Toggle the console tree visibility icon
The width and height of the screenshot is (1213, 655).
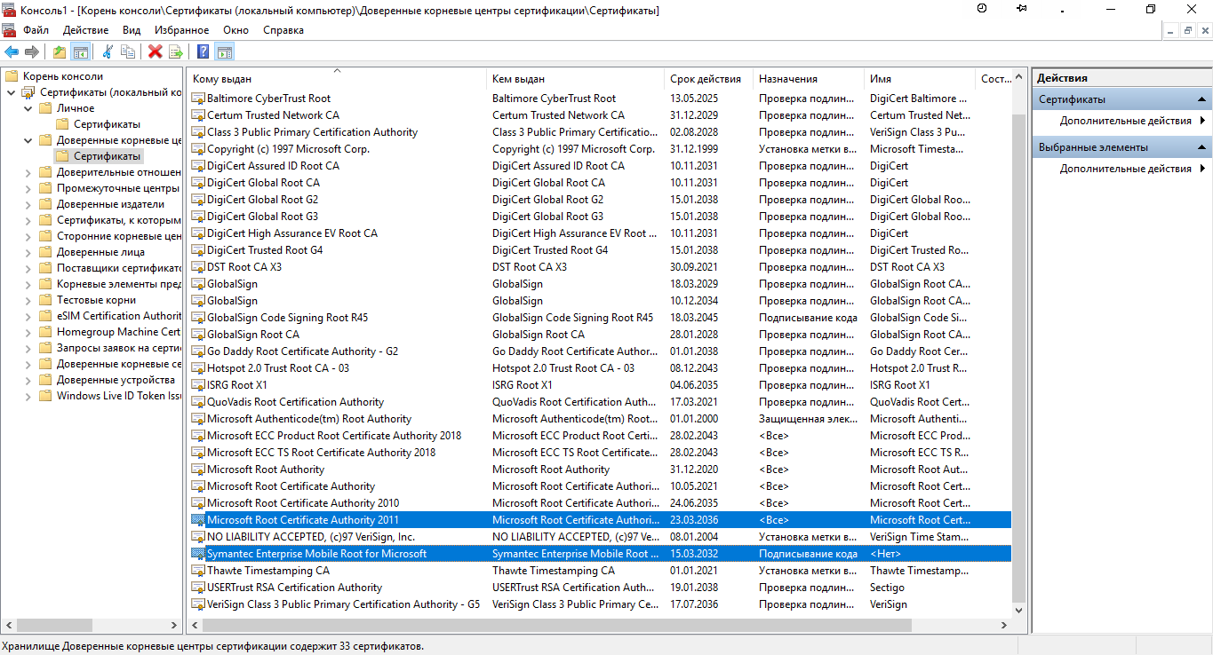coord(80,51)
